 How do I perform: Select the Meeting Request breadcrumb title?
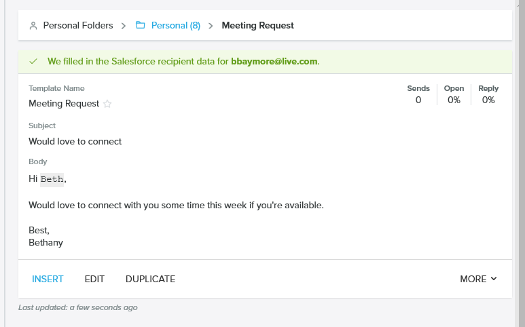257,26
